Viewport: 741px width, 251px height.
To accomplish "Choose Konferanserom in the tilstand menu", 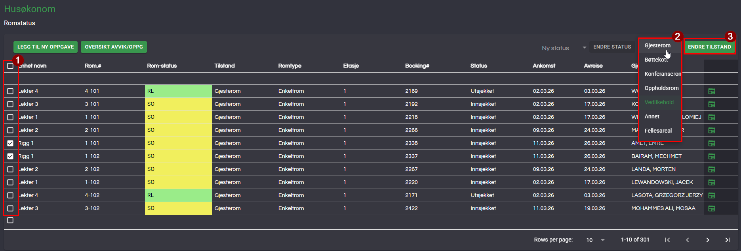I will [x=662, y=74].
